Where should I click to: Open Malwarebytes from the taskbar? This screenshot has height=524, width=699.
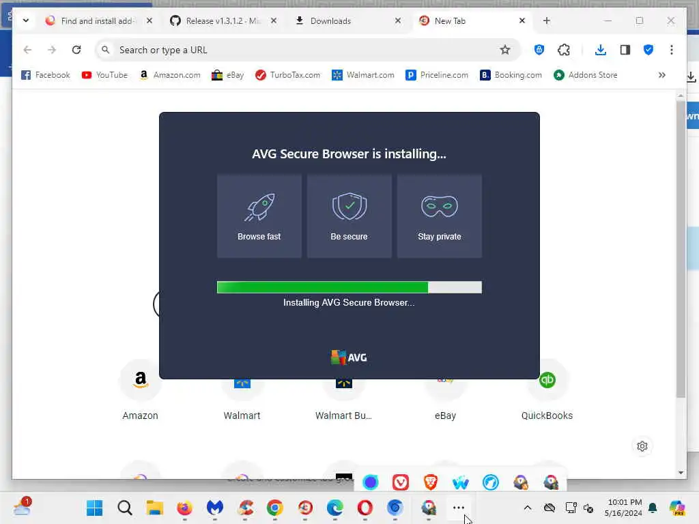(x=215, y=508)
